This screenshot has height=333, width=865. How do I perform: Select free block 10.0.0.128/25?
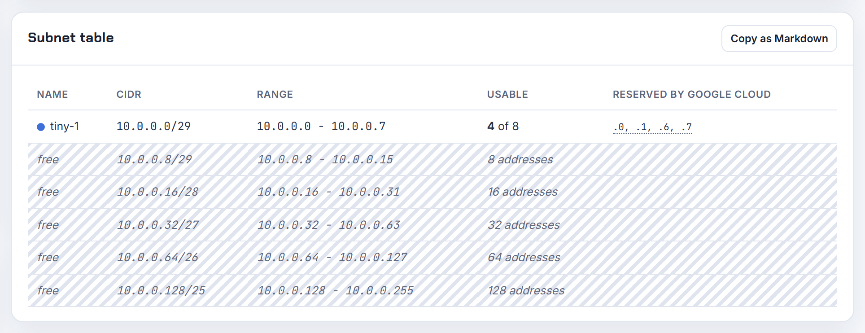161,290
